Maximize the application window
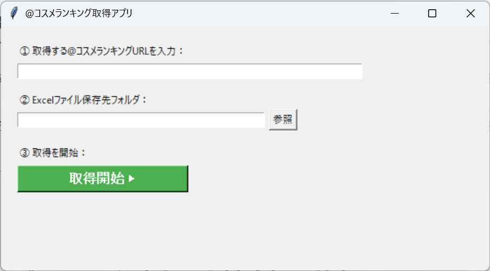Image resolution: width=490 pixels, height=271 pixels. tap(432, 14)
